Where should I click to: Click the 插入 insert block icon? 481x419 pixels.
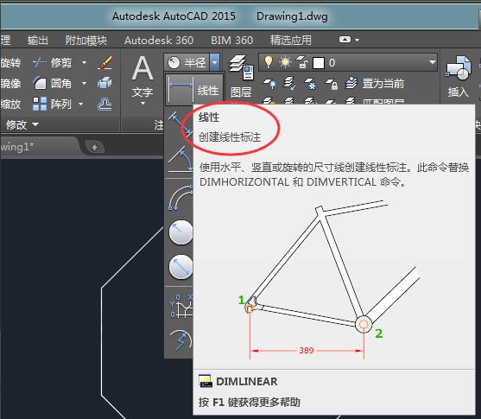point(459,68)
